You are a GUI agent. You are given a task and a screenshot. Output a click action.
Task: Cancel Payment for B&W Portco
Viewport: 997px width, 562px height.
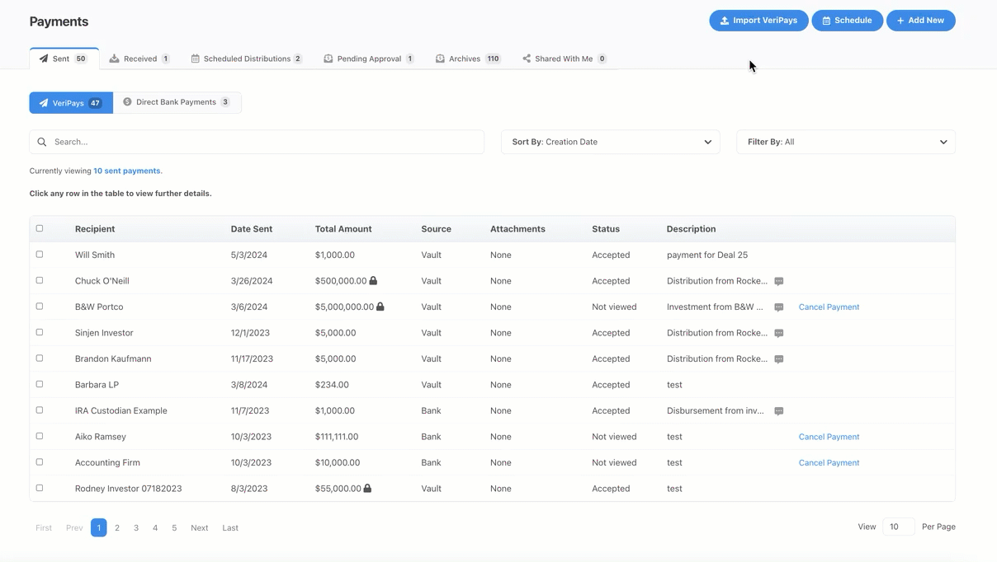829,307
